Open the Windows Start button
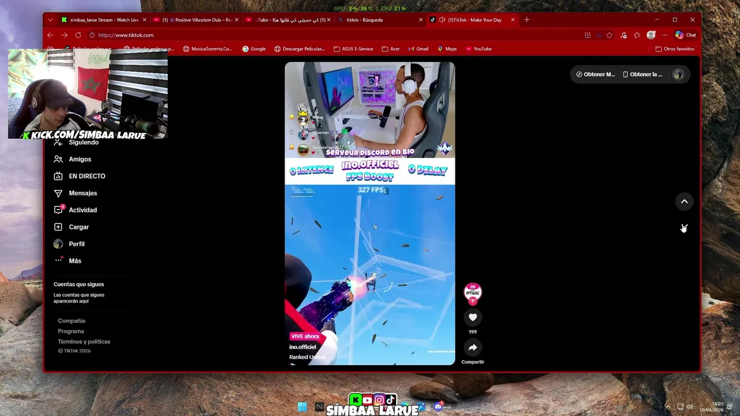This screenshot has height=416, width=740. pos(302,407)
